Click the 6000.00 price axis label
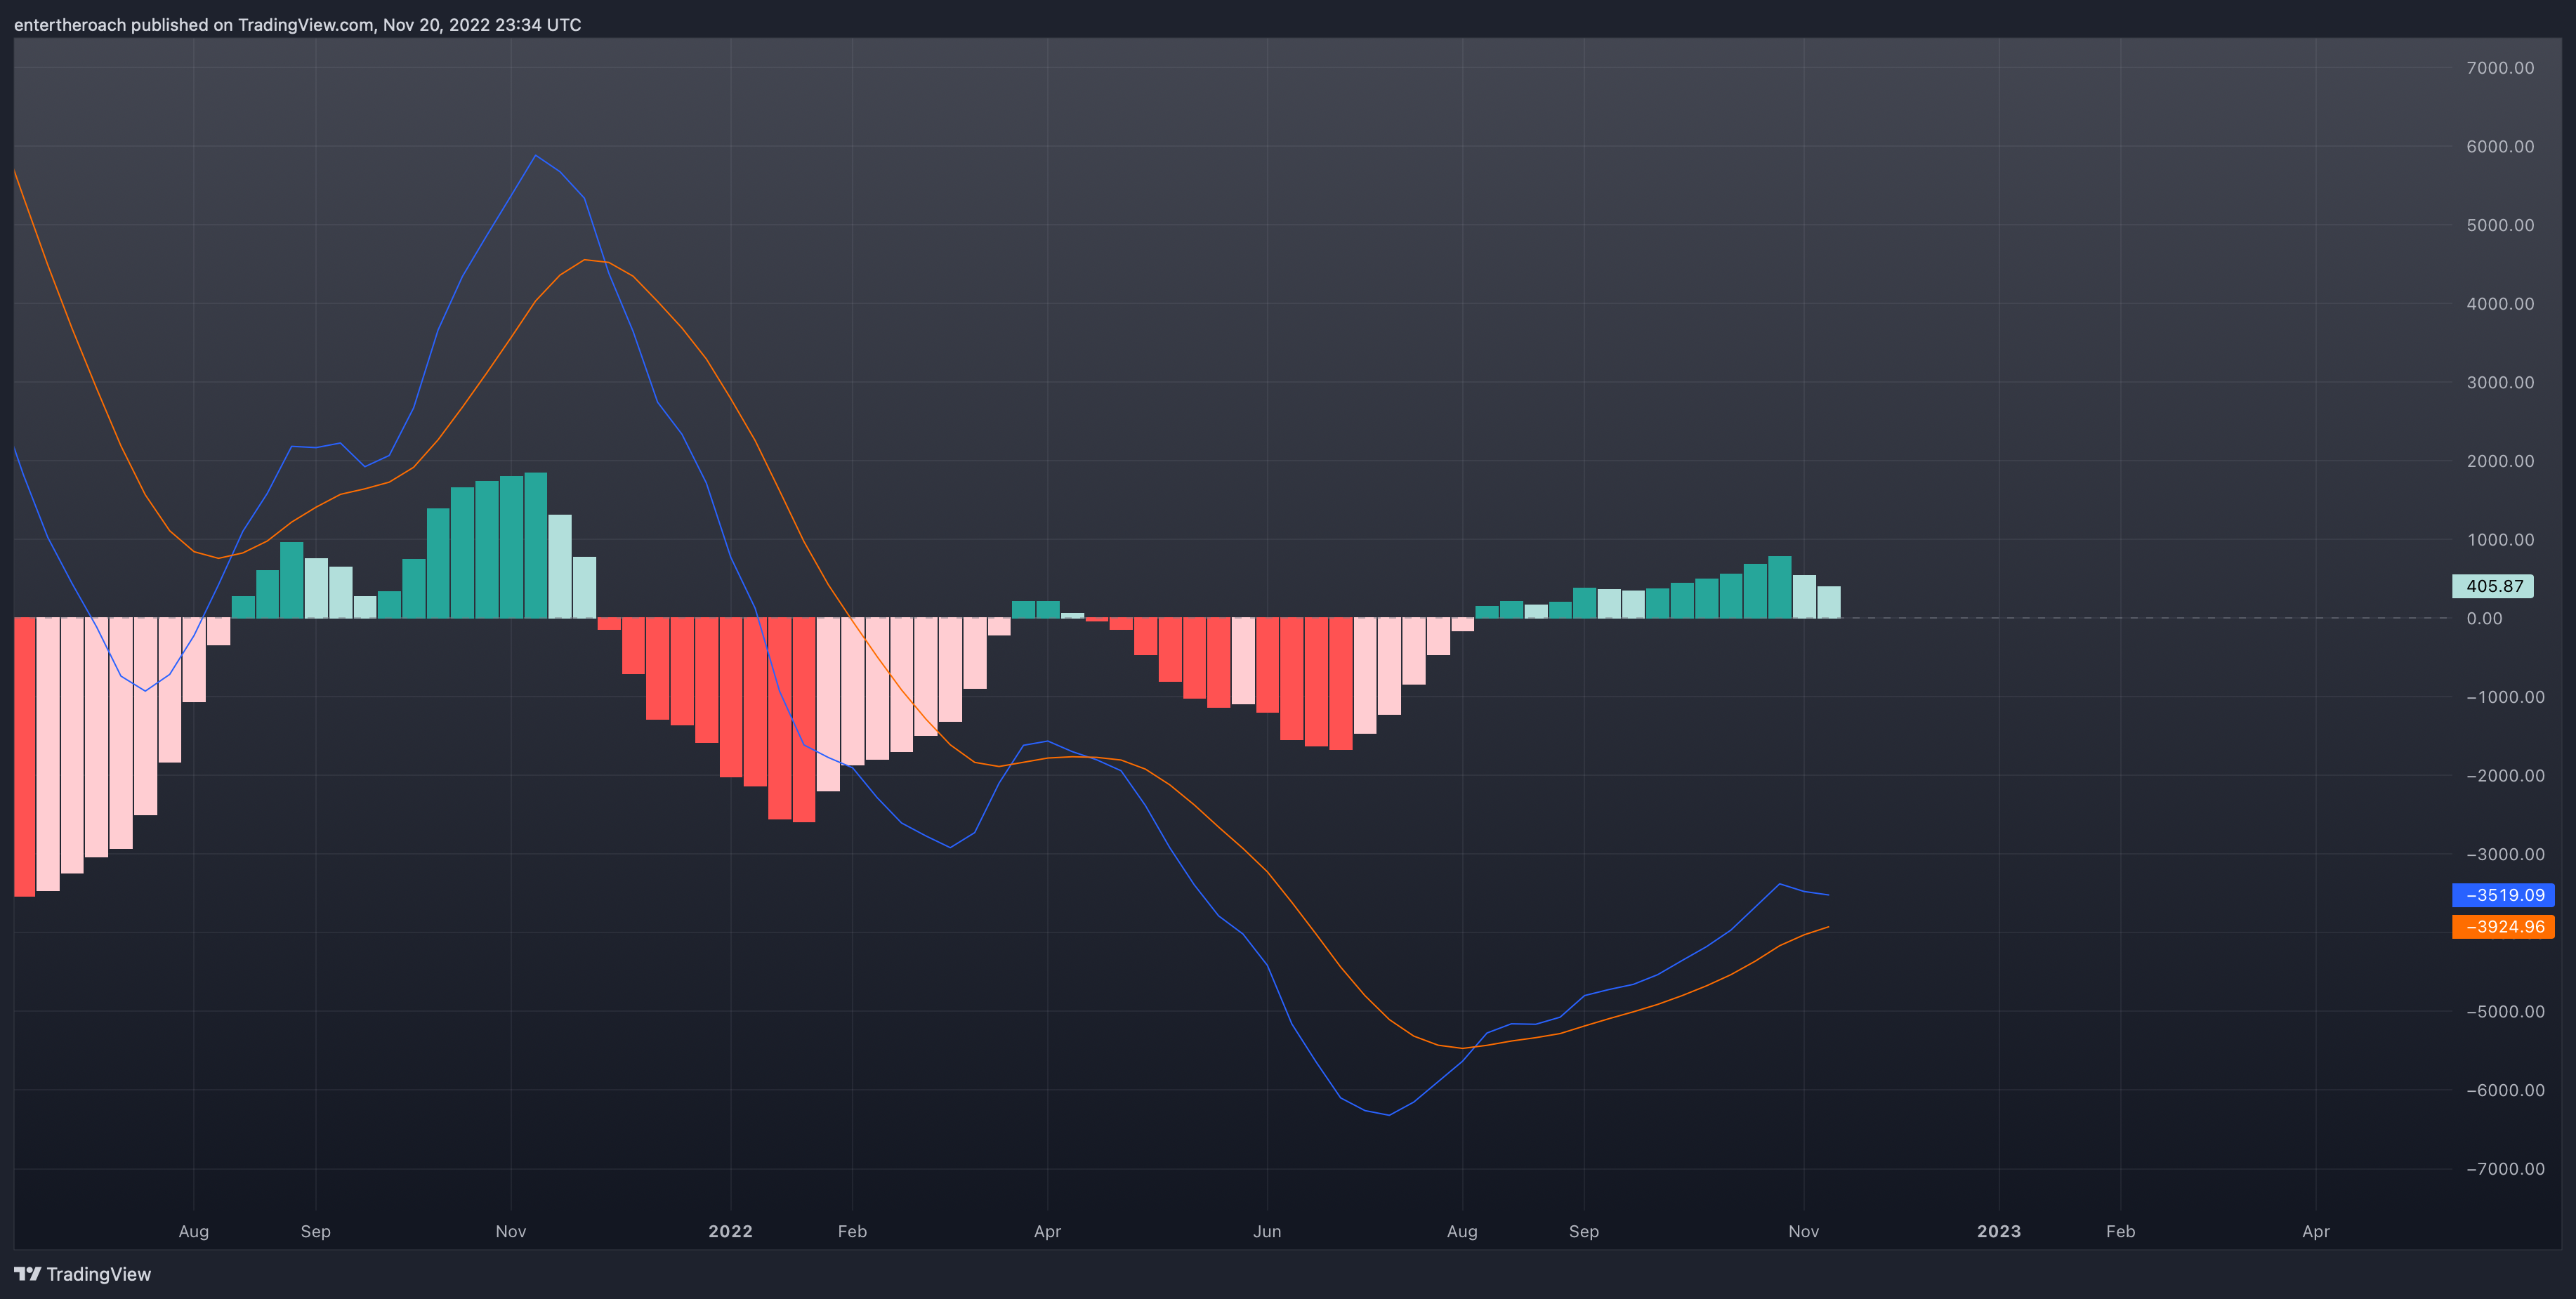This screenshot has width=2576, height=1299. pyautogui.click(x=2500, y=146)
